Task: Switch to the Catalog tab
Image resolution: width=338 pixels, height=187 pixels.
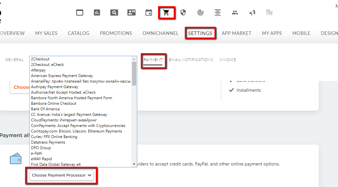Action: [x=79, y=33]
